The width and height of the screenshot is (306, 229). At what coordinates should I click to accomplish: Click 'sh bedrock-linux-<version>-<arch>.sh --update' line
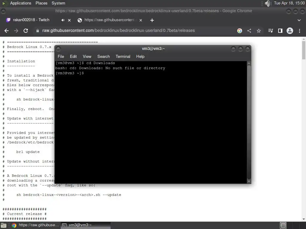[69, 195]
